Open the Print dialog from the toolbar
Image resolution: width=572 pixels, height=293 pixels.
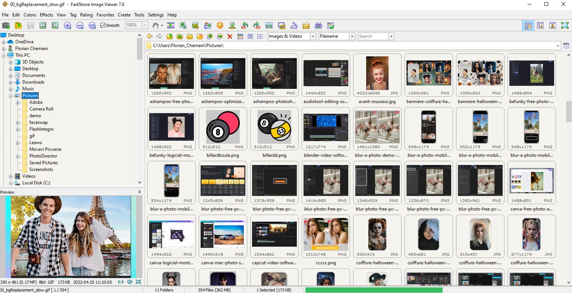[x=318, y=25]
